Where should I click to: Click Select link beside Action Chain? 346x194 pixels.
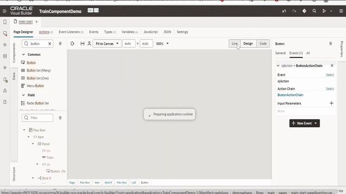point(330,88)
